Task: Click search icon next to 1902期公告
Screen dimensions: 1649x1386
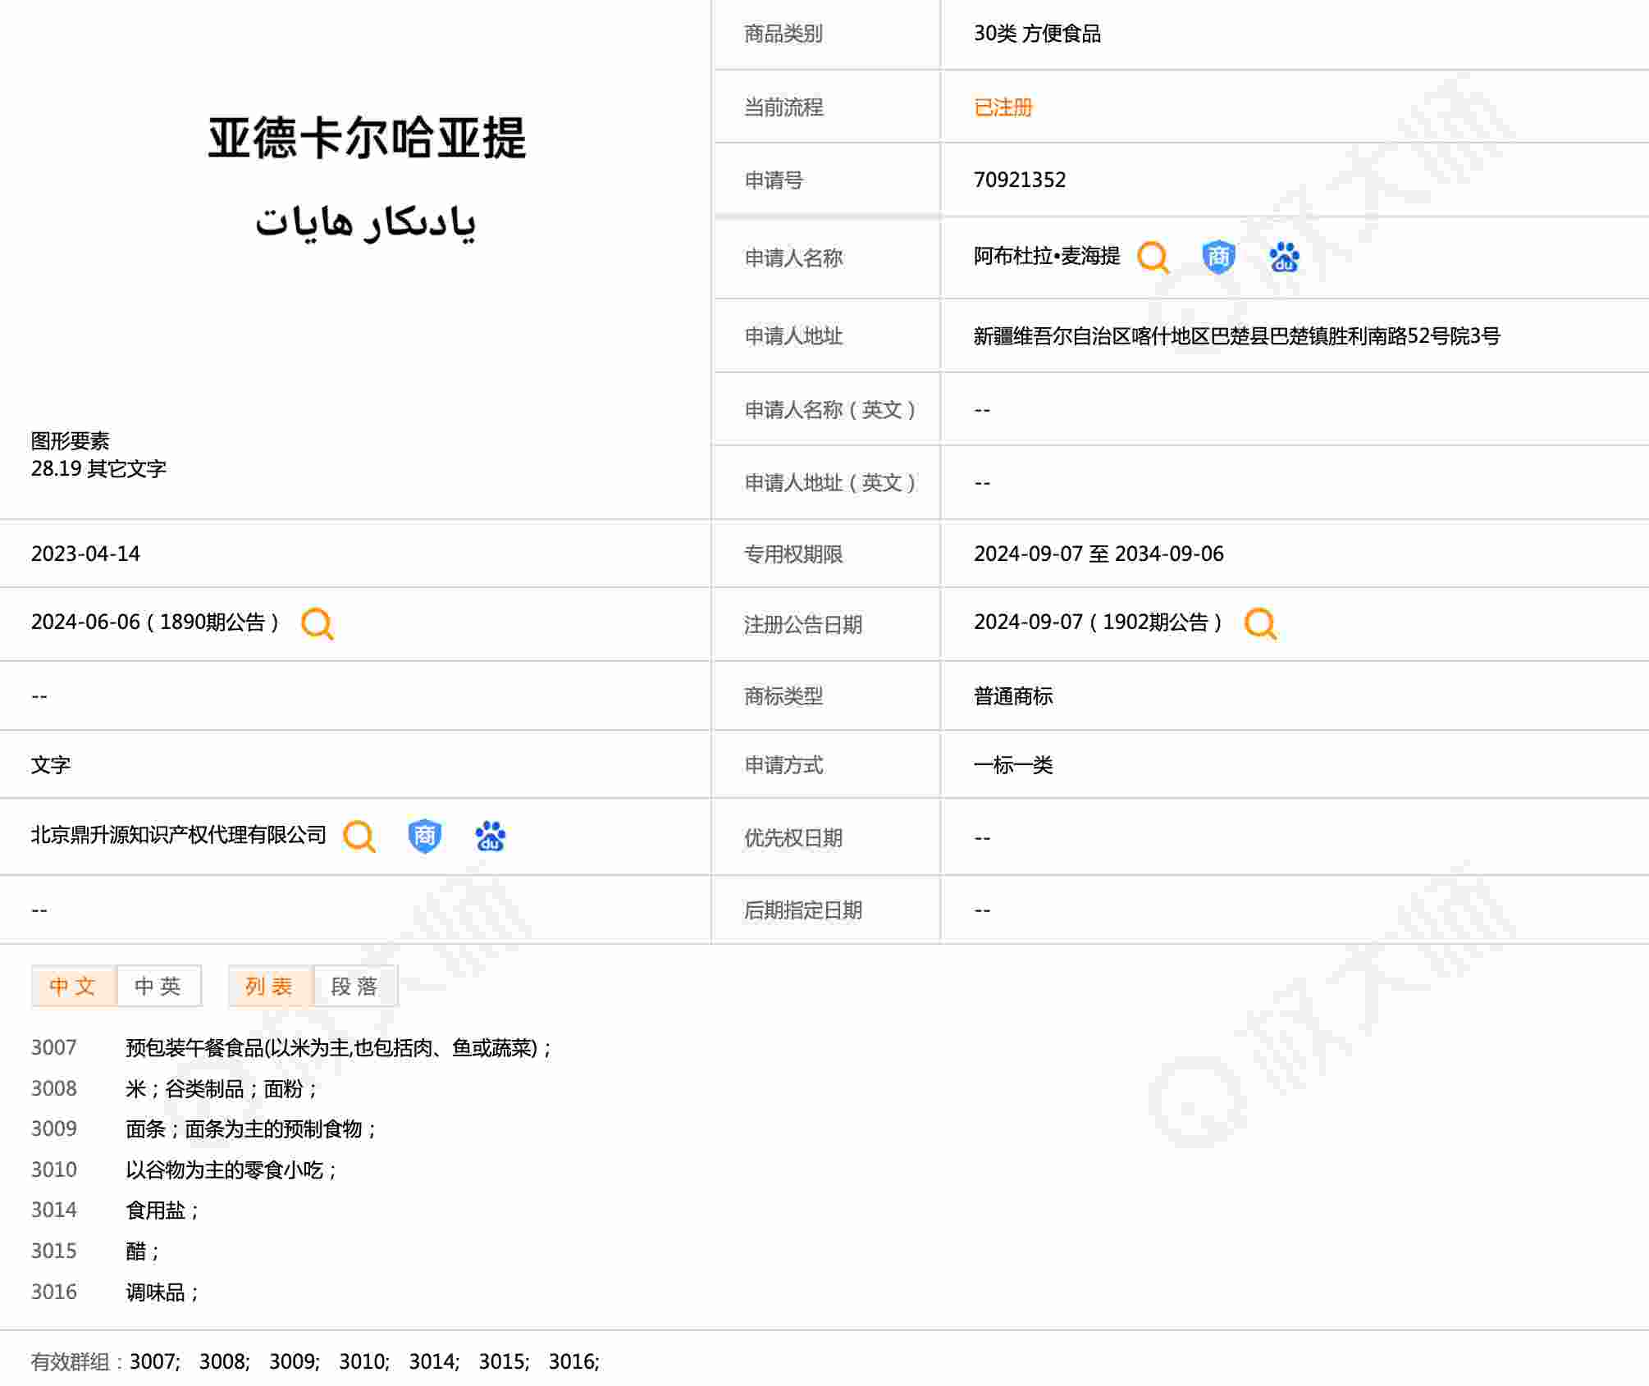Action: (1260, 624)
